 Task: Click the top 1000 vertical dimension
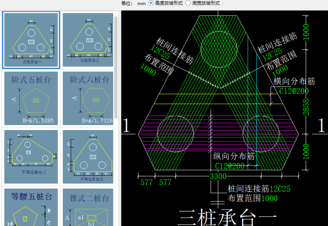[x=306, y=32]
